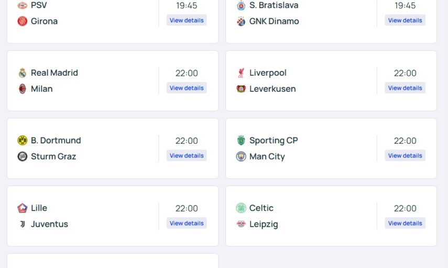Click the Girona club crest icon
The width and height of the screenshot is (448, 268).
[x=22, y=21]
